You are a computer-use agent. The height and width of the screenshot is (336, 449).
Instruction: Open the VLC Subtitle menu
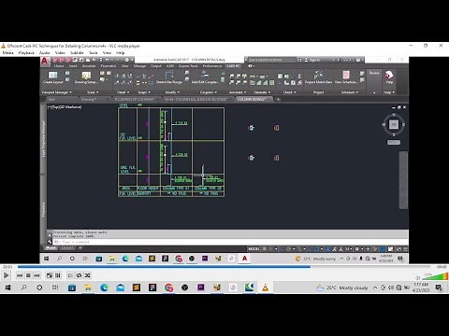(77, 53)
